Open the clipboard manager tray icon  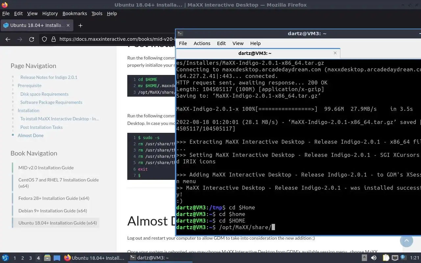coord(386,258)
